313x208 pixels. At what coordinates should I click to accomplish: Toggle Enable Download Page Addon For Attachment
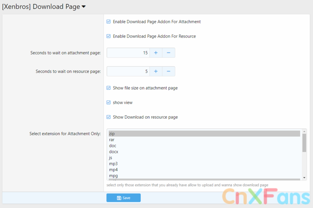(108, 22)
